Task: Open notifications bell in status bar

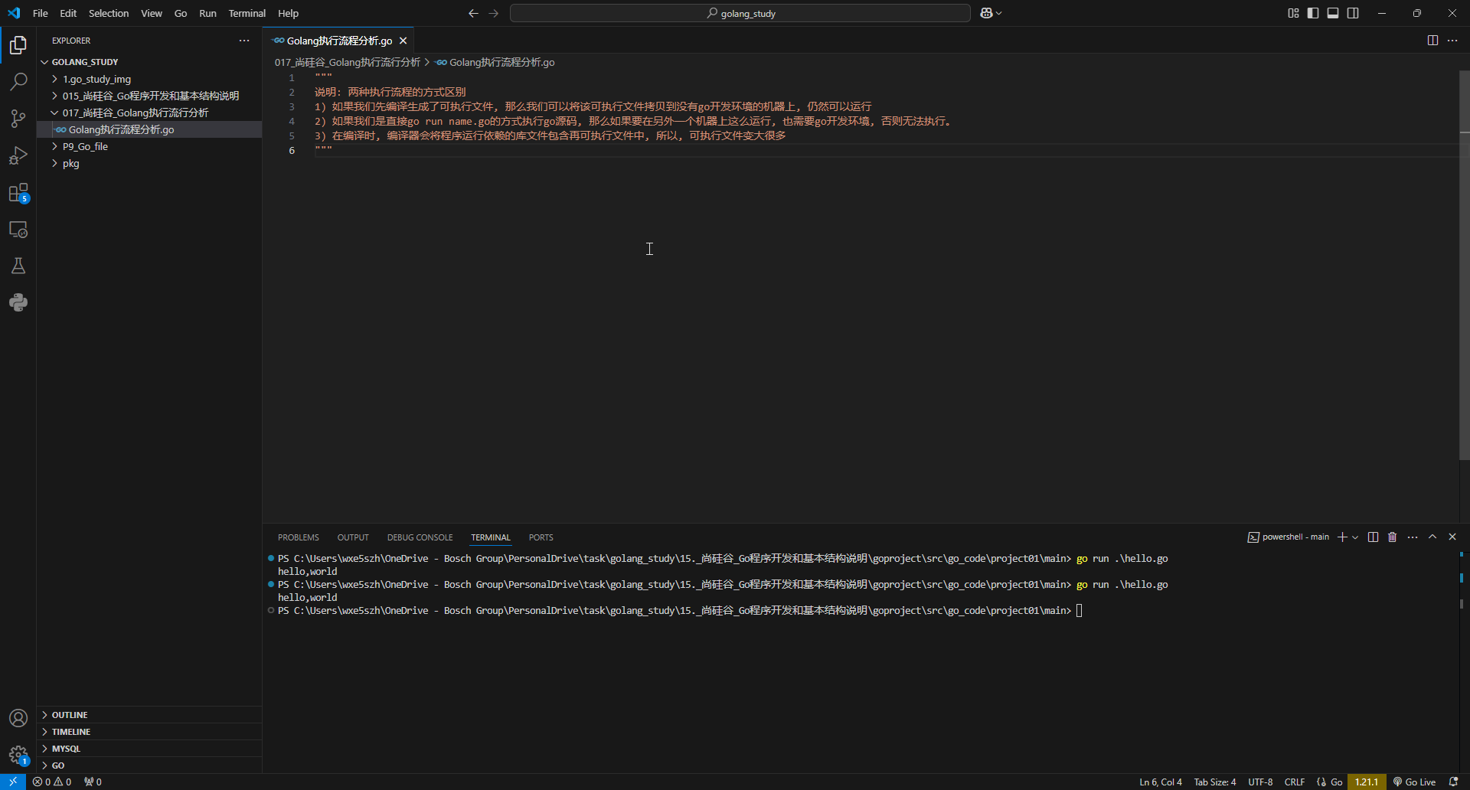Action: click(1453, 782)
